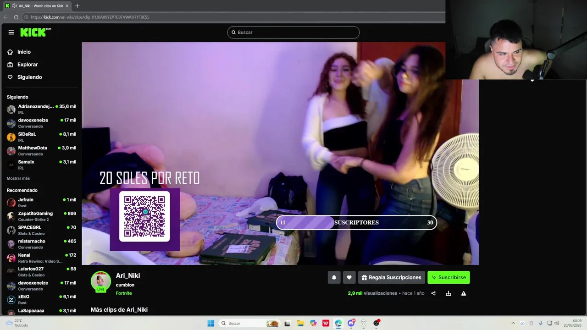This screenshot has width=587, height=330.
Task: Open SiDeRaL channel
Action: [41, 137]
